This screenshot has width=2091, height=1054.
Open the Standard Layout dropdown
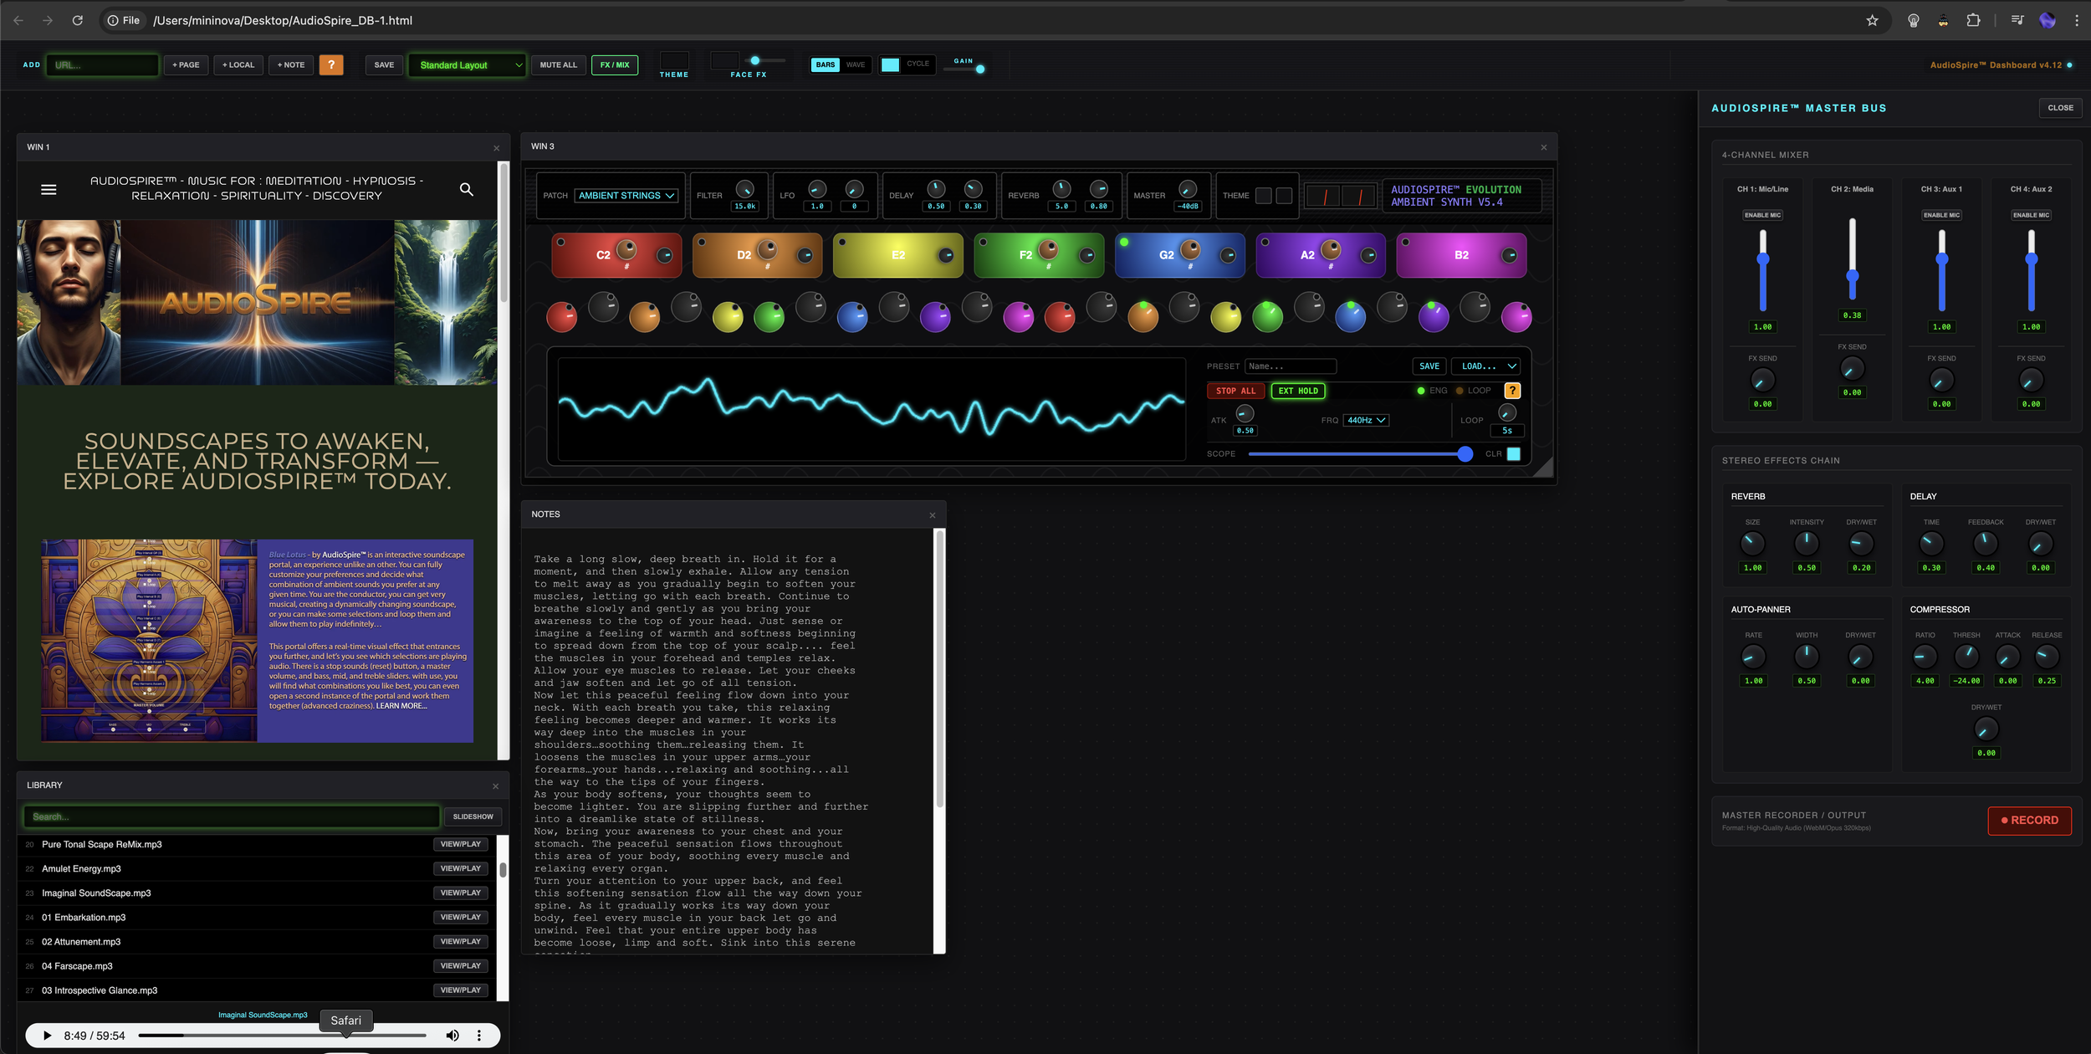pos(467,64)
